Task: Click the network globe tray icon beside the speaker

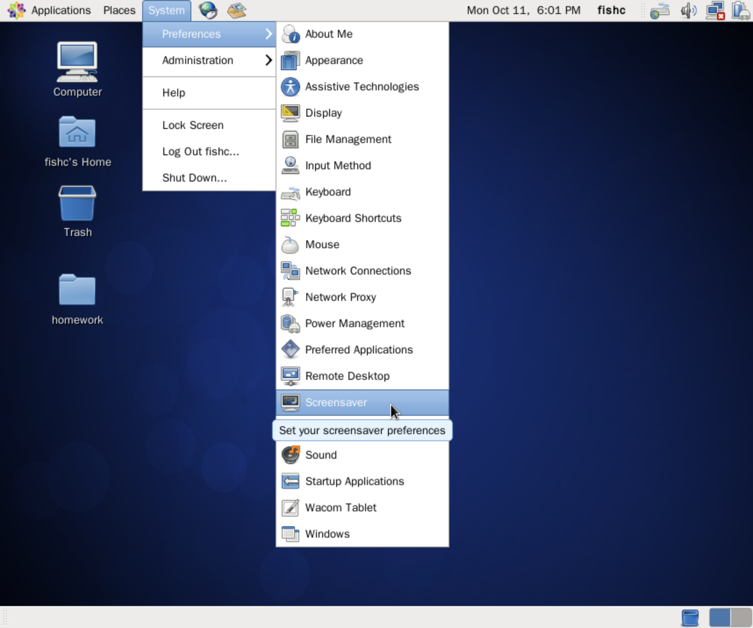Action: tap(660, 11)
